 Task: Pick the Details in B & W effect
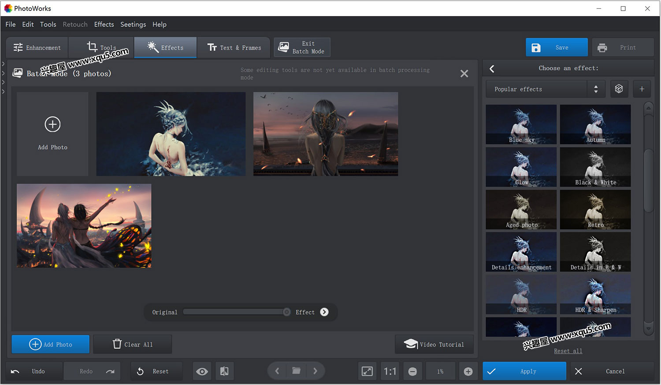595,252
